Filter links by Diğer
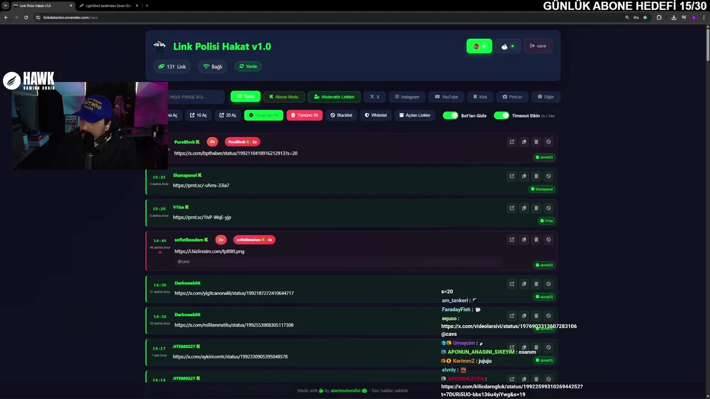Viewport: 710px width, 399px height. coord(546,96)
